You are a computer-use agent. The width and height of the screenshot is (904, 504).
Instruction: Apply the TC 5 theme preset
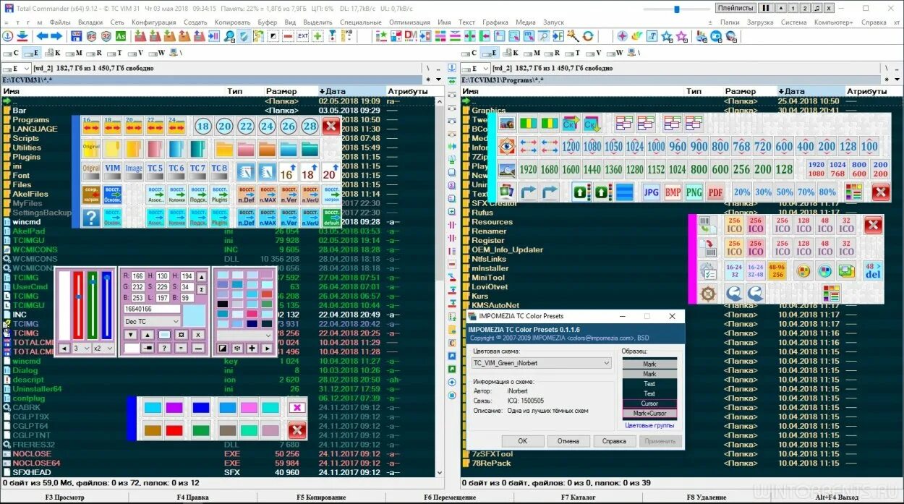(155, 171)
